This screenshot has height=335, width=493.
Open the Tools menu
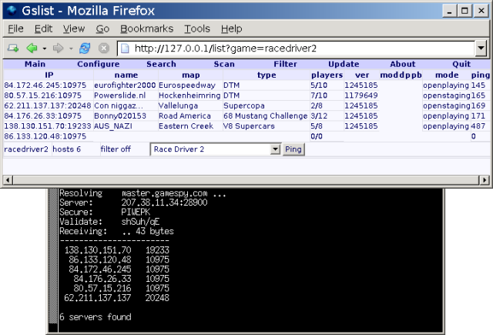pyautogui.click(x=197, y=28)
